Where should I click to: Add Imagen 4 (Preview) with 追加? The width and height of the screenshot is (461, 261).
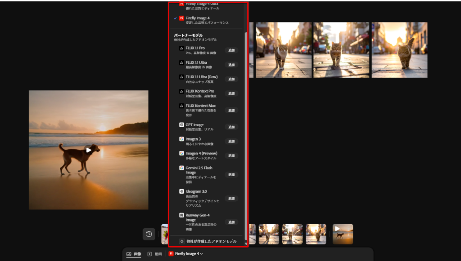(x=231, y=155)
